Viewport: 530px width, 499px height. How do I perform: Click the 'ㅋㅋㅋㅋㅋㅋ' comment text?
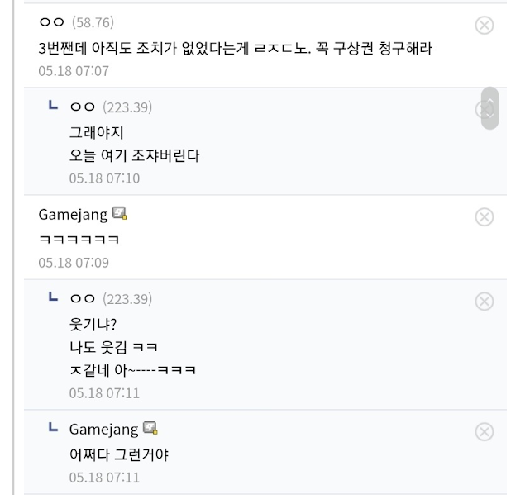pos(79,240)
